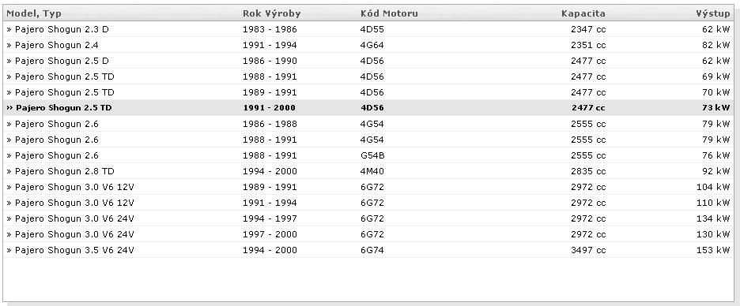Click the Kapacita column header
The image size is (740, 306).
(583, 13)
